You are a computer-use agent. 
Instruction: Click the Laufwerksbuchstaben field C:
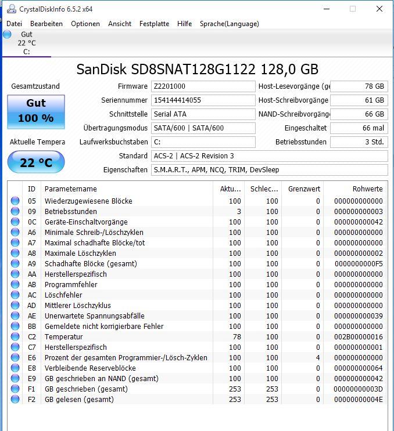pyautogui.click(x=203, y=142)
